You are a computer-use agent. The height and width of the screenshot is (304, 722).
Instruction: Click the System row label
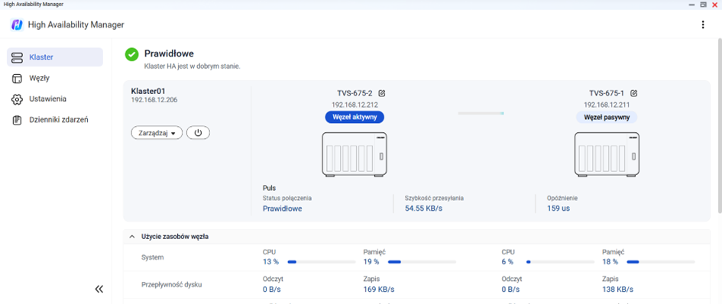[152, 257]
